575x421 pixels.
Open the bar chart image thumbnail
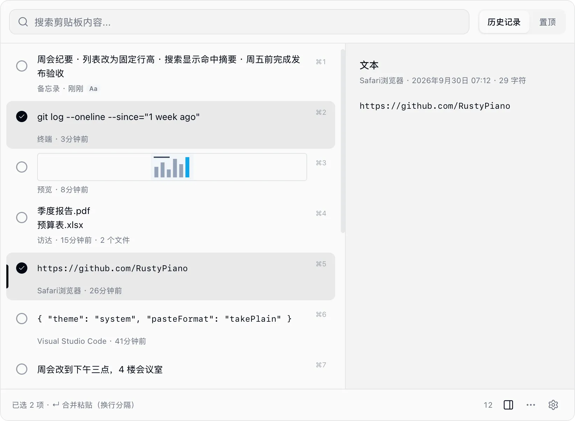[x=172, y=167]
